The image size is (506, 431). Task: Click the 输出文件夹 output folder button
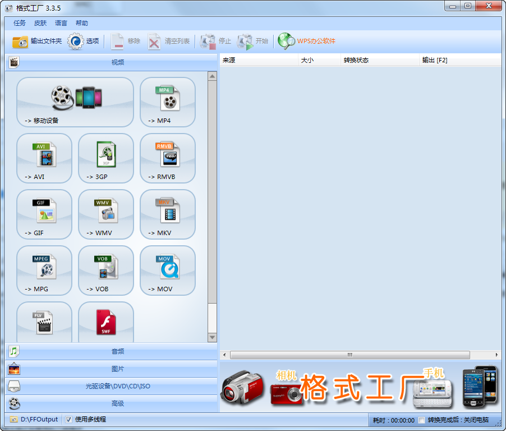point(37,41)
